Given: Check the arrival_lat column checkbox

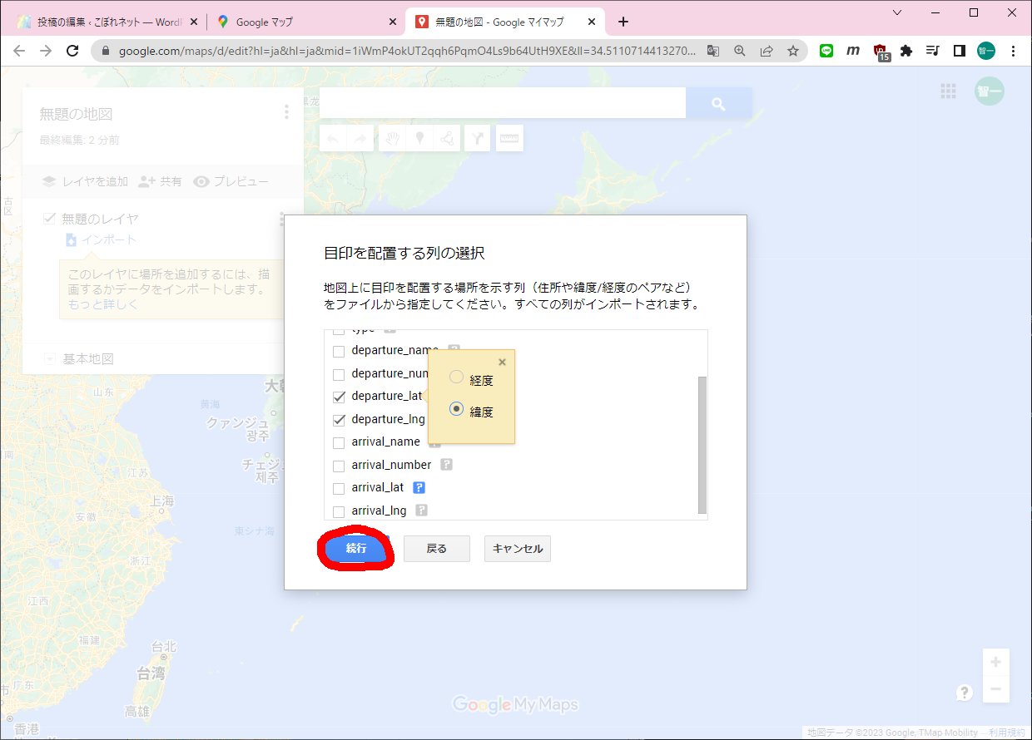Looking at the screenshot, I should point(339,489).
